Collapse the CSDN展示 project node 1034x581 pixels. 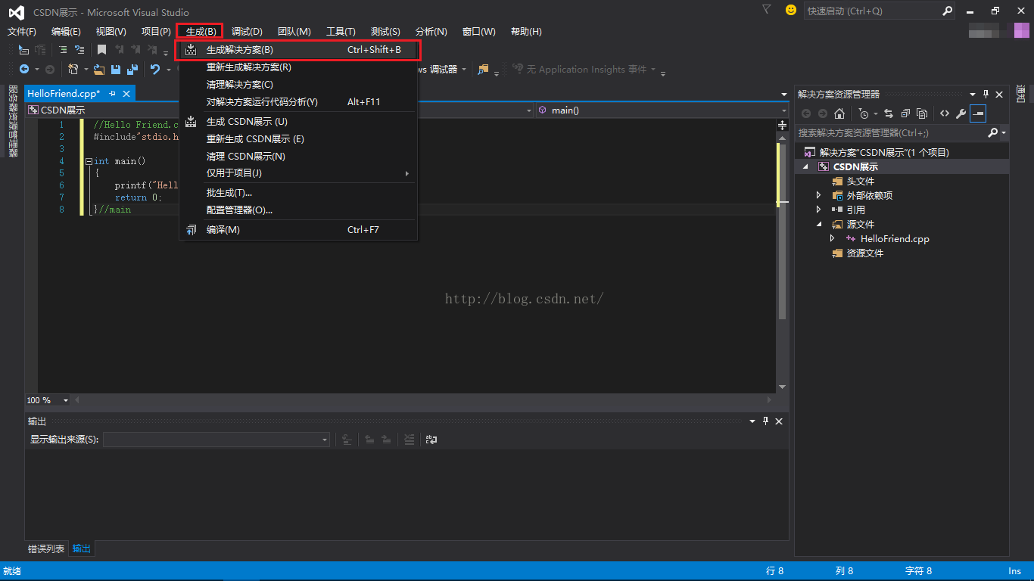pyautogui.click(x=805, y=166)
